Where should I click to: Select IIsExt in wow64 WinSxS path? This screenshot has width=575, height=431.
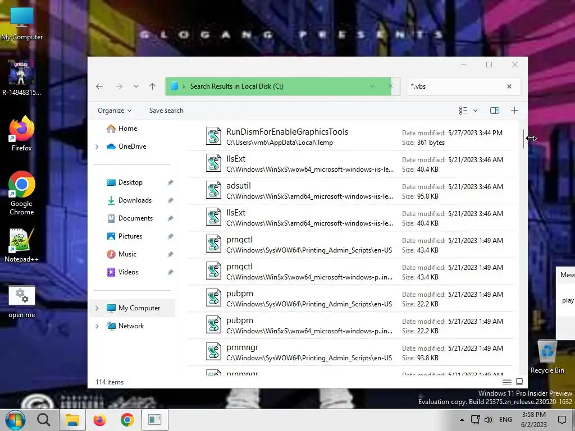click(x=350, y=164)
